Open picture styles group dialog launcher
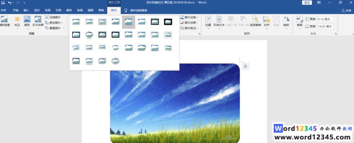This screenshot has height=143, width=354. (200, 34)
